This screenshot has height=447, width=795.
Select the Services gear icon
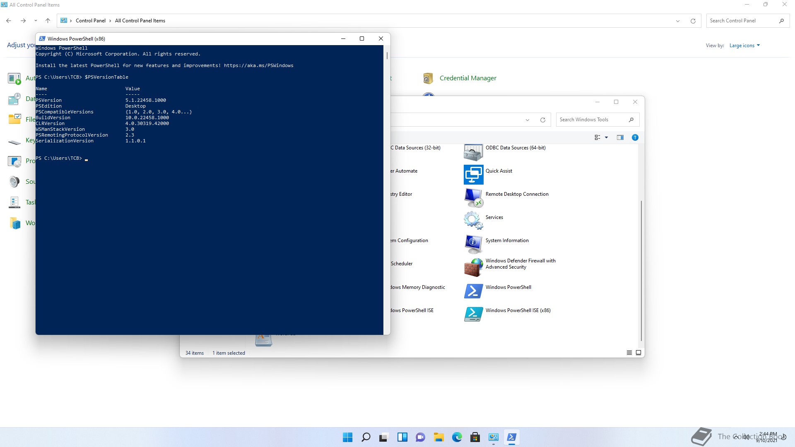coord(473,220)
